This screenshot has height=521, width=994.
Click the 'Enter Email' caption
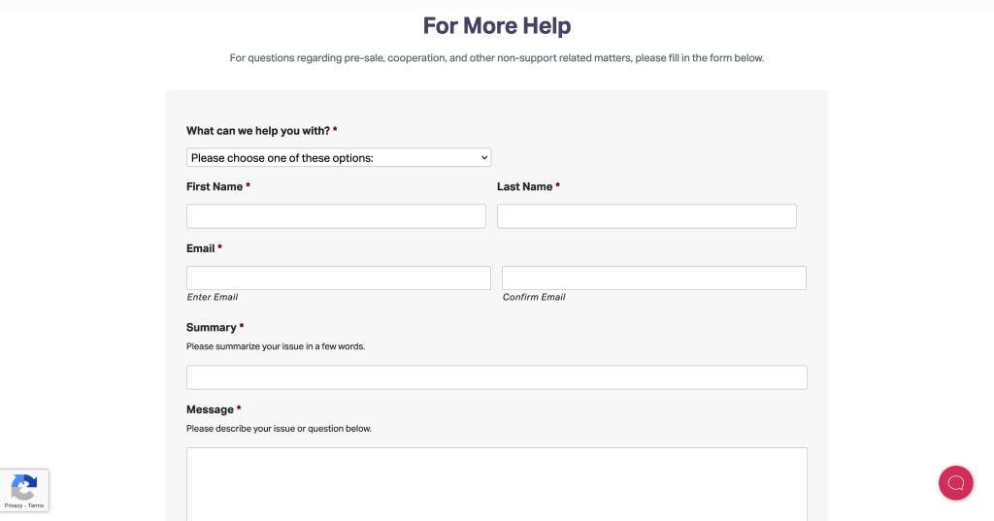pyautogui.click(x=213, y=297)
